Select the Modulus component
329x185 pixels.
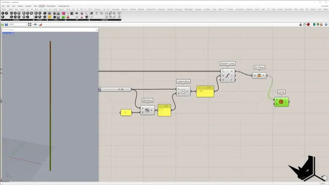click(147, 110)
